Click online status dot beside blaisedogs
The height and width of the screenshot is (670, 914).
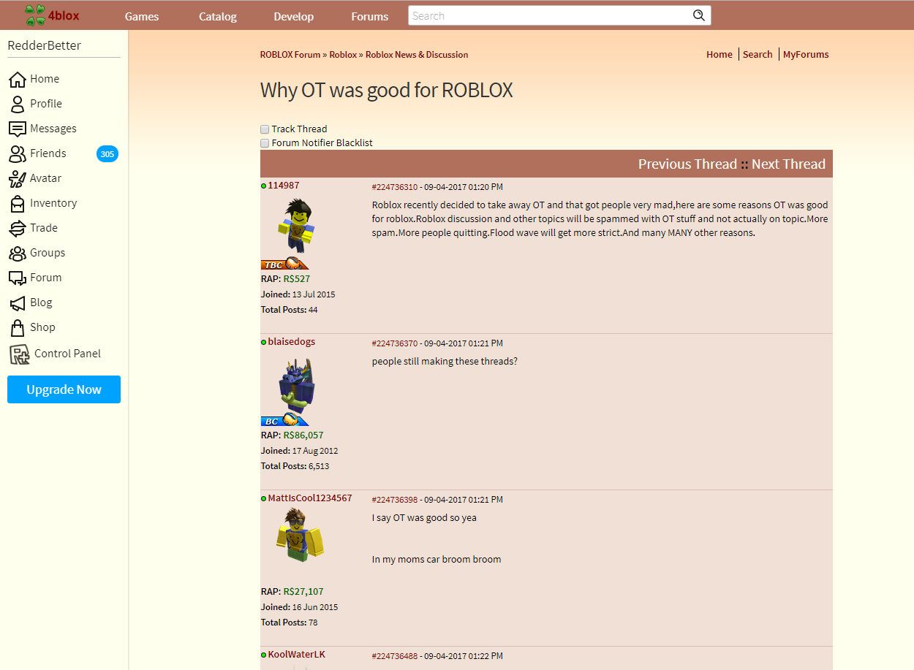tap(264, 342)
